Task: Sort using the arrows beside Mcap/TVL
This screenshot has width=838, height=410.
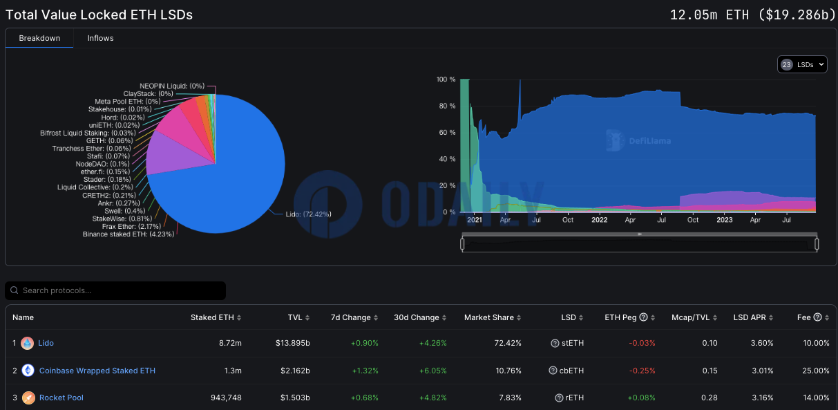Action: [x=715, y=318]
